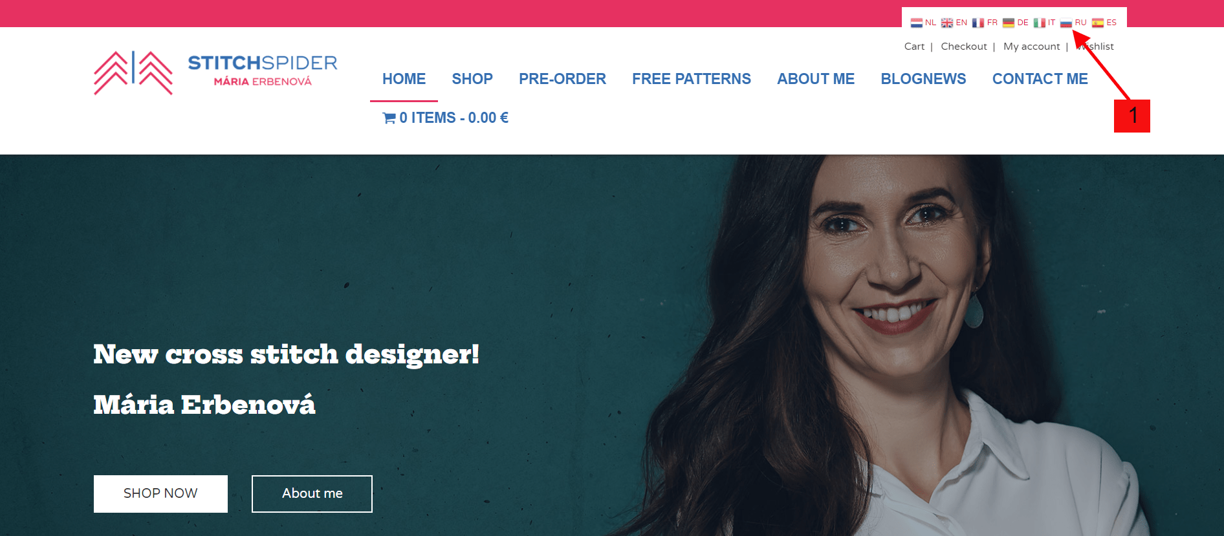Open FREE PATTERNS in navigation
Screen dimensions: 1224x536
click(692, 79)
